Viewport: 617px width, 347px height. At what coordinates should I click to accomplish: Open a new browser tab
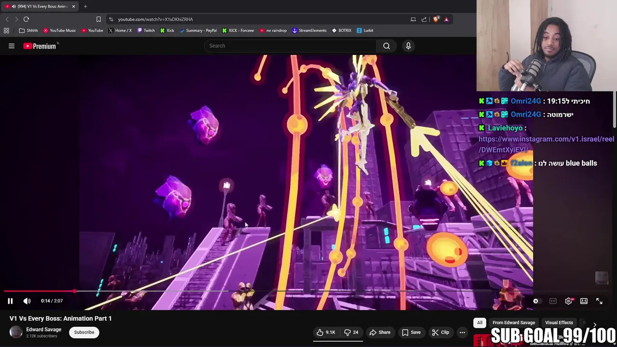tap(85, 6)
